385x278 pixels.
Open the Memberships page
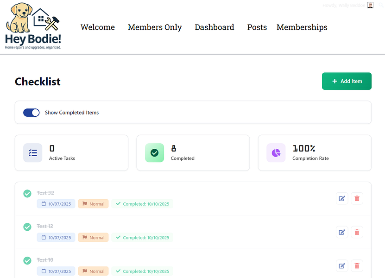point(302,27)
